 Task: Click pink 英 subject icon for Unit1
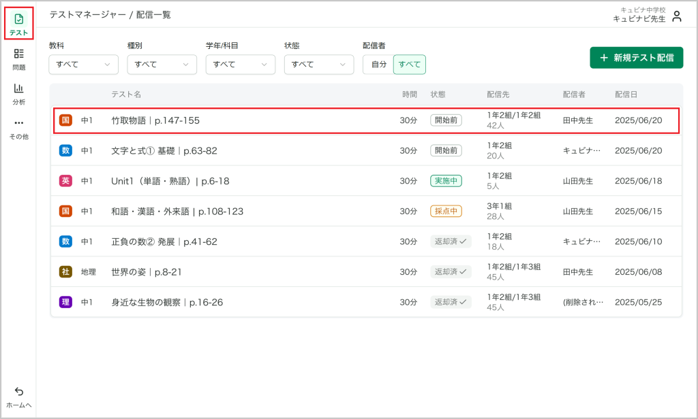pyautogui.click(x=65, y=181)
